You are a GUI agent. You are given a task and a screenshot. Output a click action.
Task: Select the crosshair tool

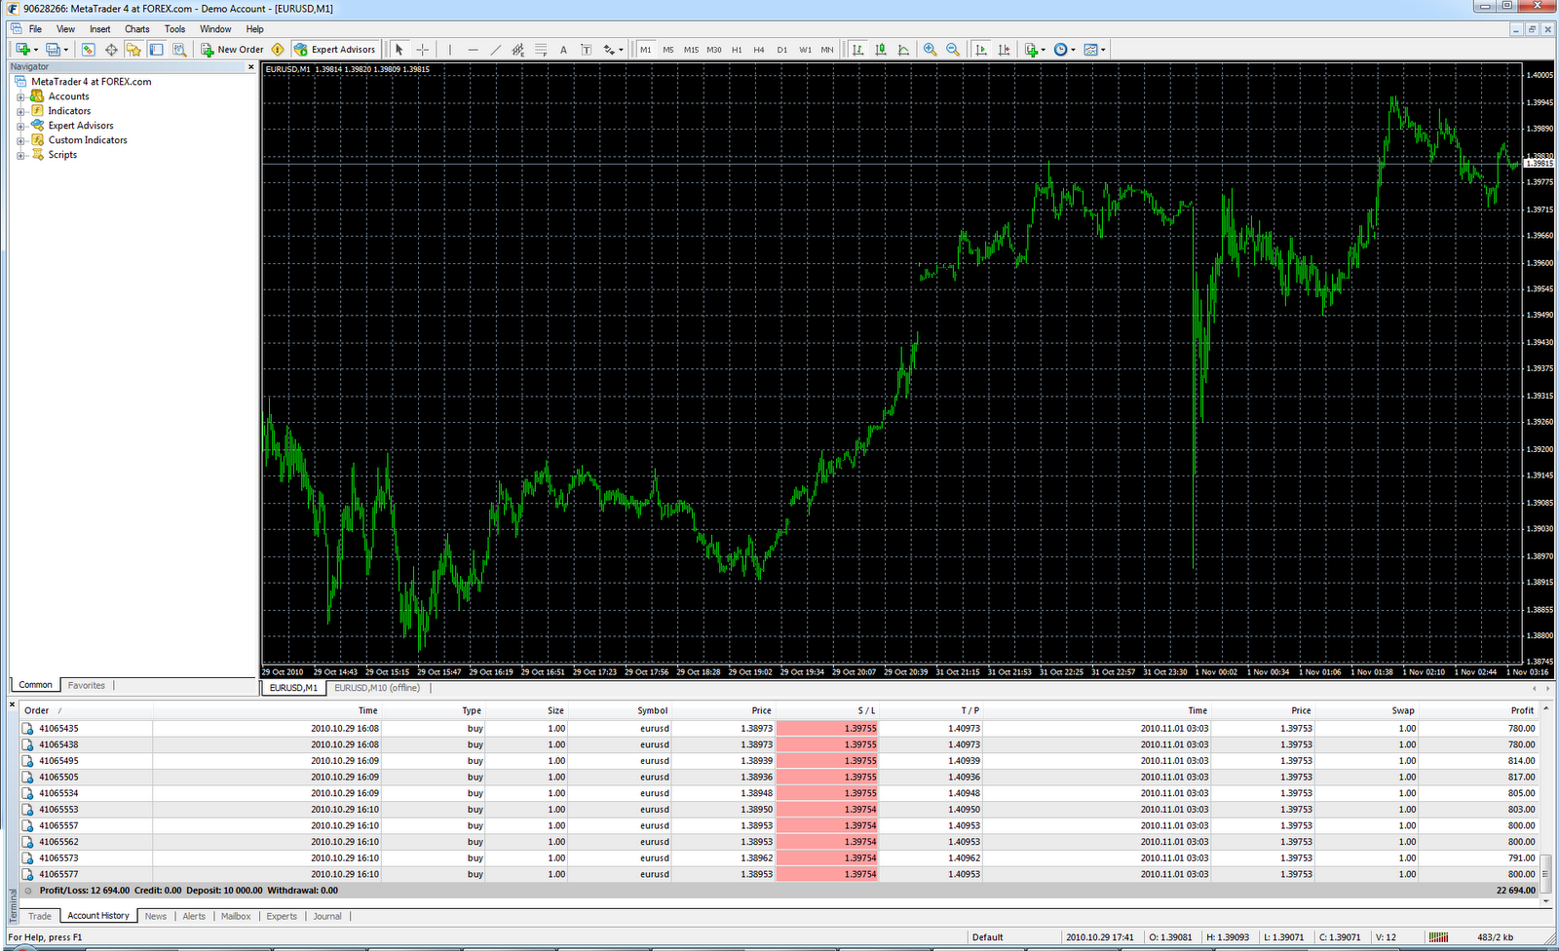pyautogui.click(x=422, y=50)
